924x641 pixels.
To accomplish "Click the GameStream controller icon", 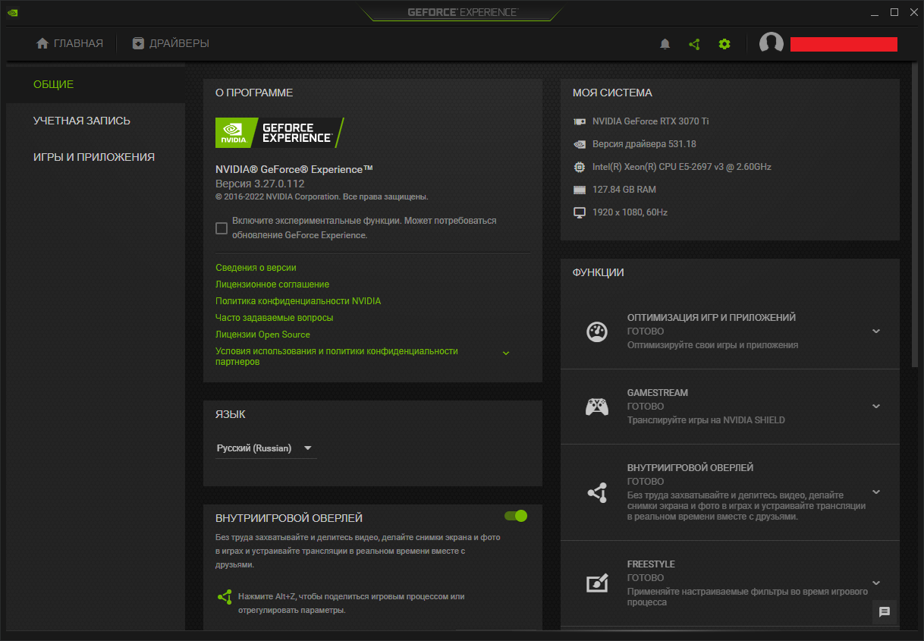I will (597, 407).
